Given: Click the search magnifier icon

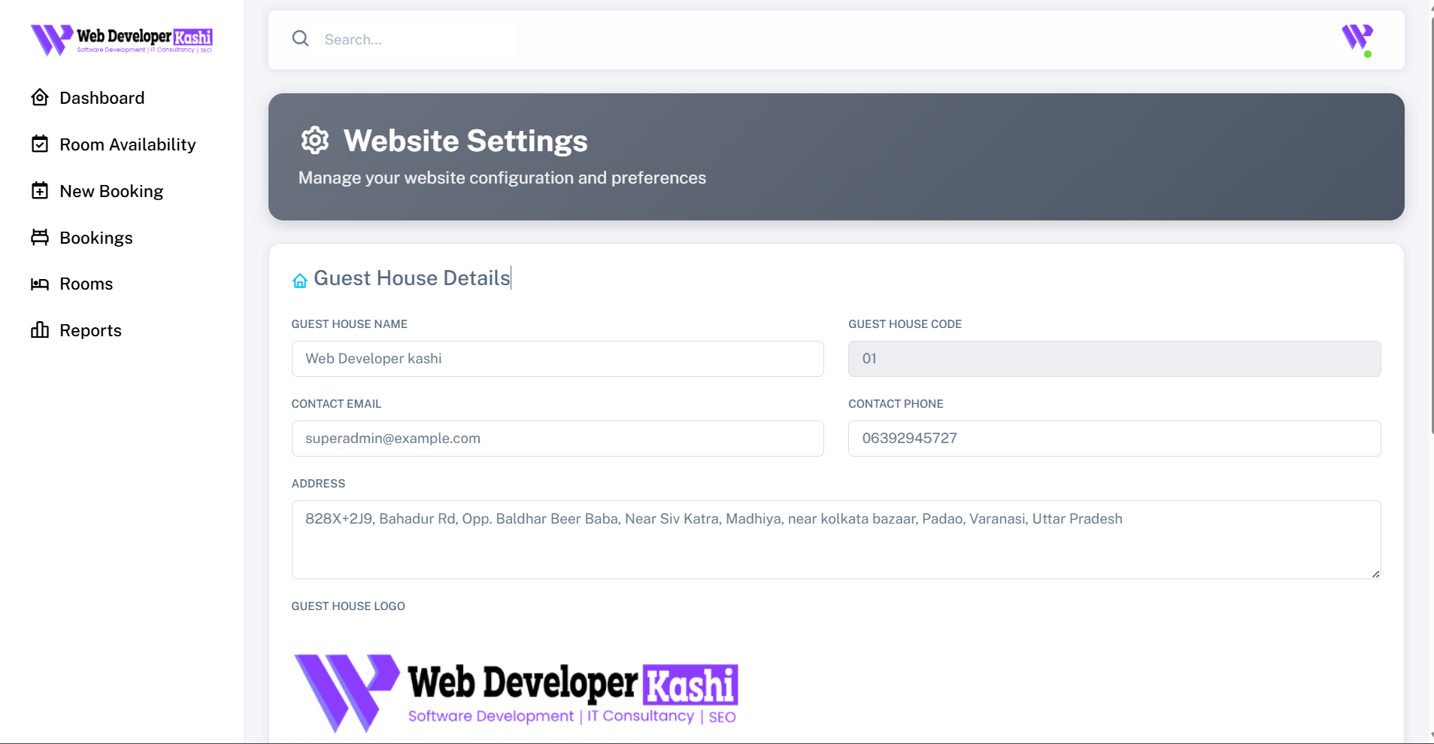Looking at the screenshot, I should (301, 39).
